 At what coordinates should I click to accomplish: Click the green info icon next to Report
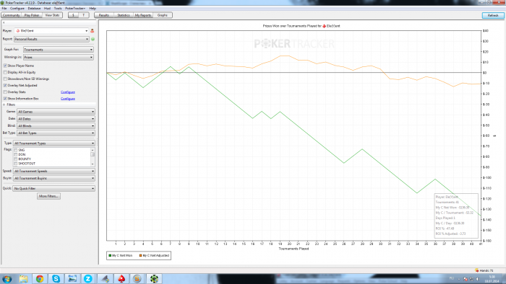point(93,39)
